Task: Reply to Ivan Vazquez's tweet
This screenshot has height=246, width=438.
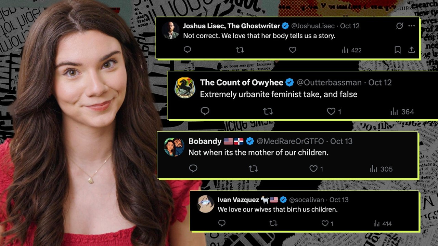Action: coord(222,223)
